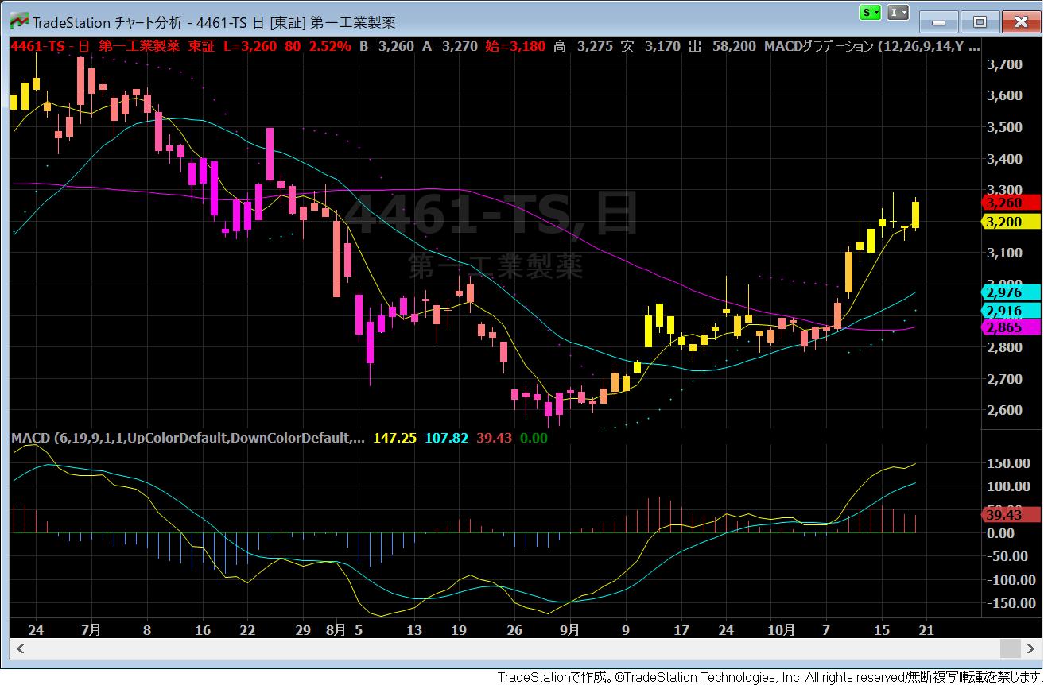Click the TradeStation chart icon in title bar
Image resolution: width=1044 pixels, height=685 pixels.
(18, 22)
